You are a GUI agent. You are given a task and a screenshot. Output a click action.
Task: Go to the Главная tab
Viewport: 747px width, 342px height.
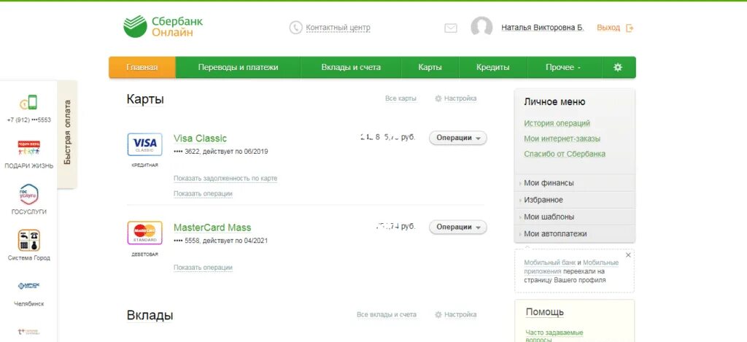[142, 67]
